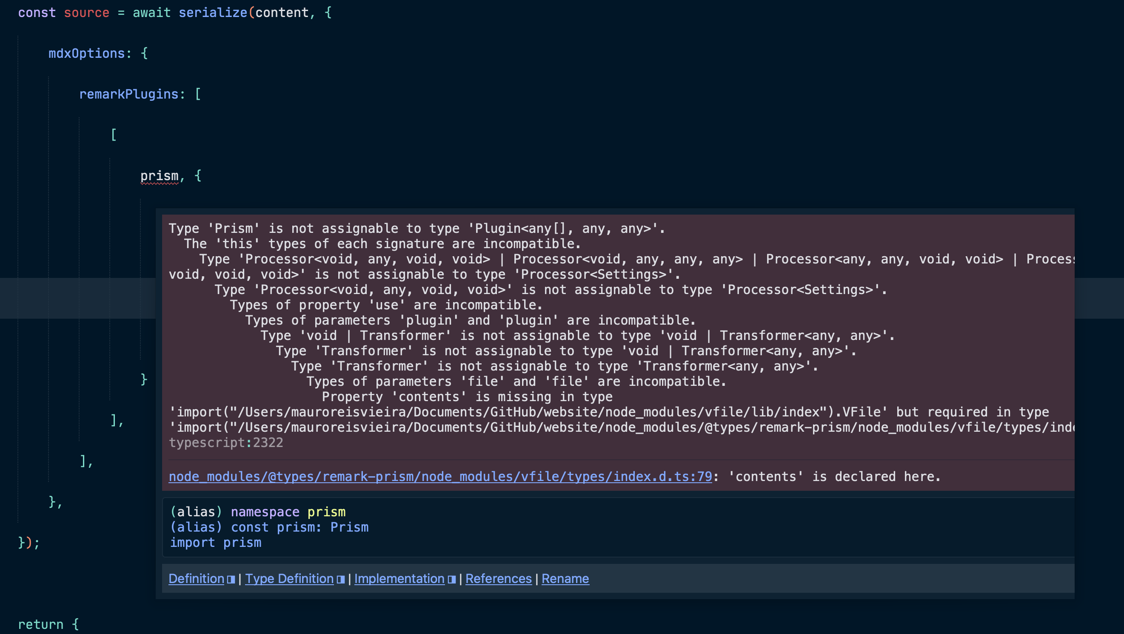This screenshot has width=1124, height=634.
Task: Open the Definition link
Action: coord(197,578)
